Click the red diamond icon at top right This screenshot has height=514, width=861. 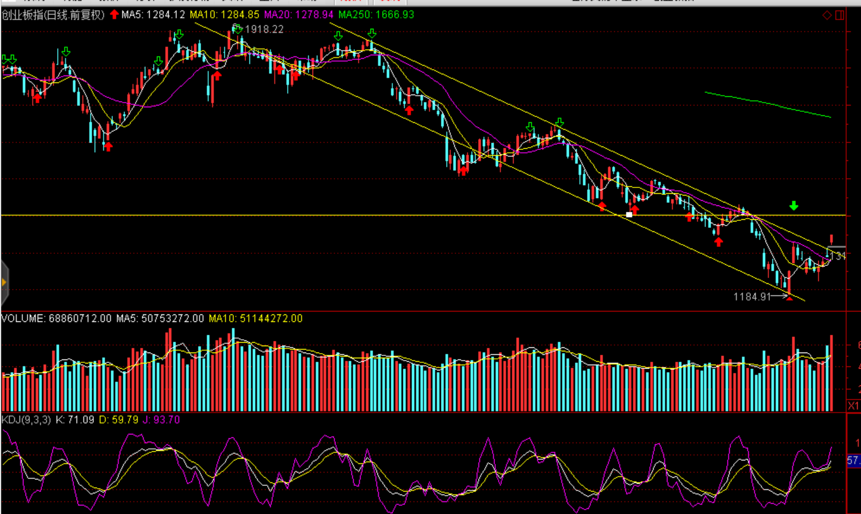pos(827,15)
